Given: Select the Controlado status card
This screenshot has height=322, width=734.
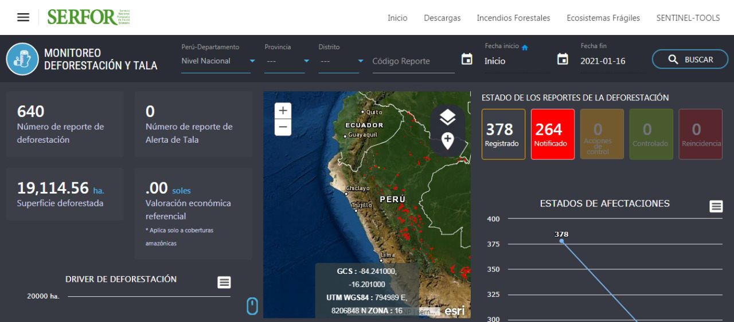Looking at the screenshot, I should point(651,134).
